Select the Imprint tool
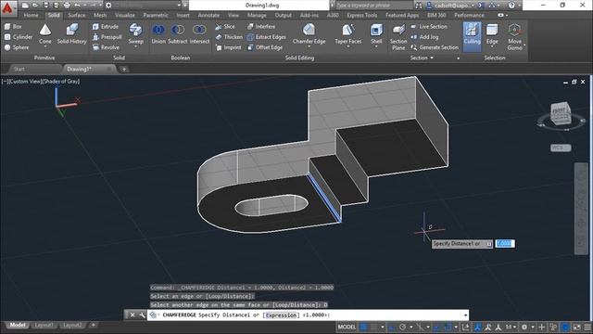Screen dimensions: 593x334 [x=228, y=47]
